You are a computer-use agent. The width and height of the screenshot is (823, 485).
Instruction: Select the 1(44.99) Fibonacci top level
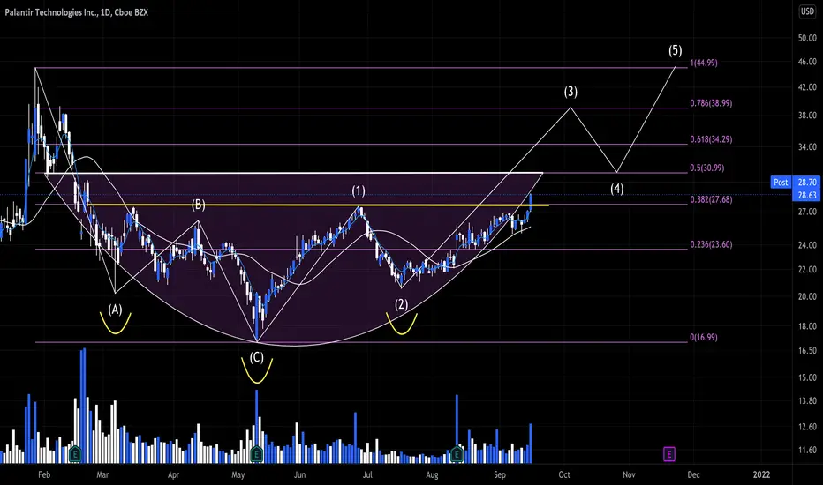coord(703,63)
